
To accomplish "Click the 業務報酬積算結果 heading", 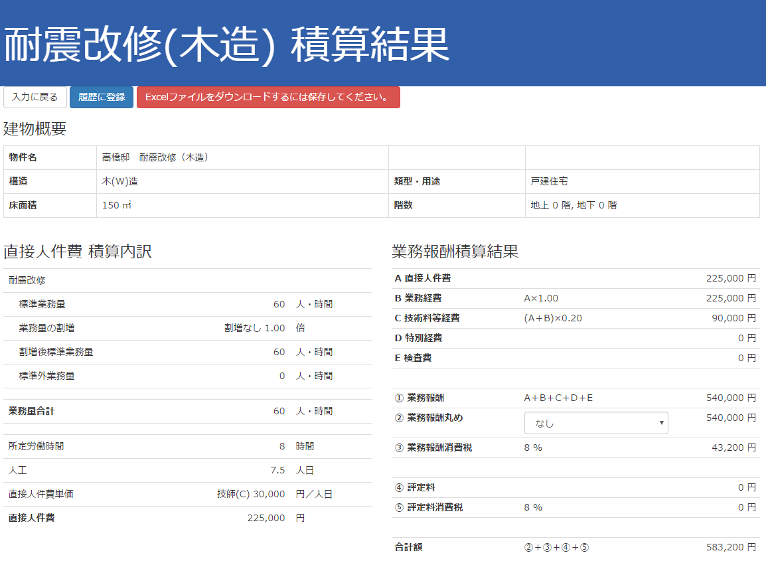I will click(455, 252).
